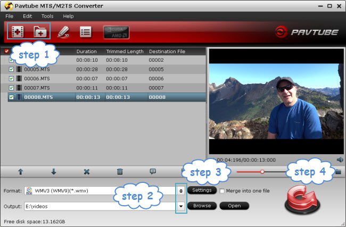Uncheck the 00006.MTS checkbox
Viewport: 346px width, 227px height.
[x=11, y=79]
